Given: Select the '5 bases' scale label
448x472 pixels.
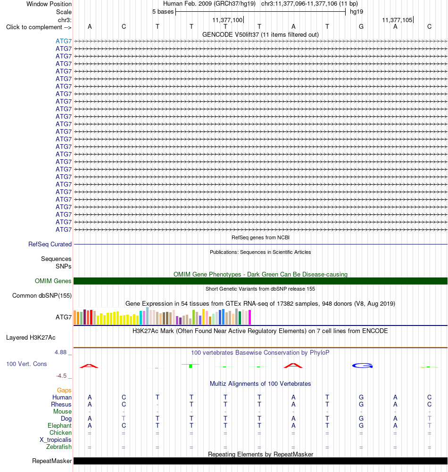Looking at the screenshot, I should pyautogui.click(x=163, y=12).
